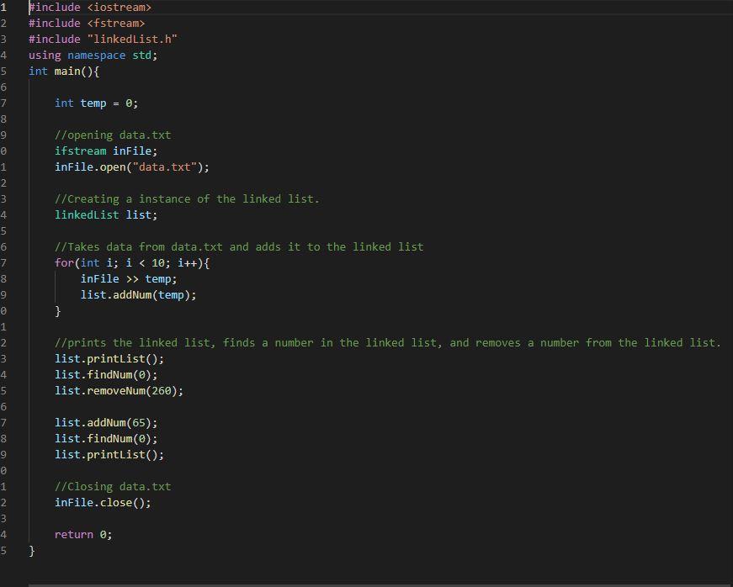
Task: Click the comment about opening data.txt
Action: click(x=114, y=135)
